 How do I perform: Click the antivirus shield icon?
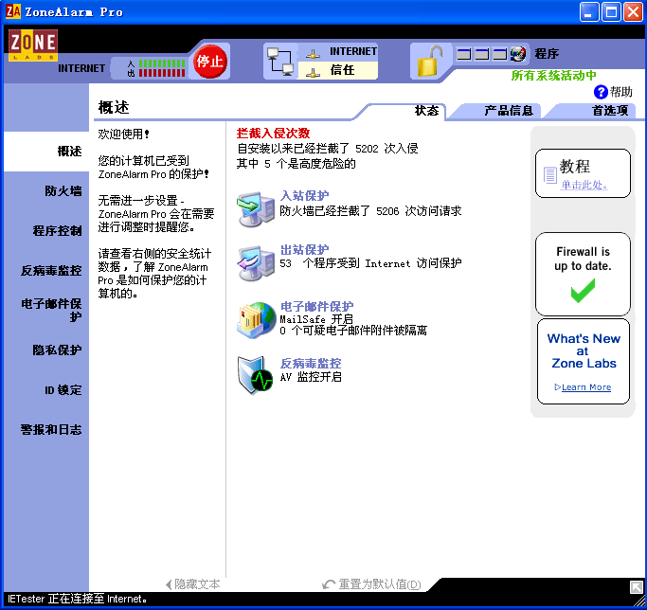point(255,375)
